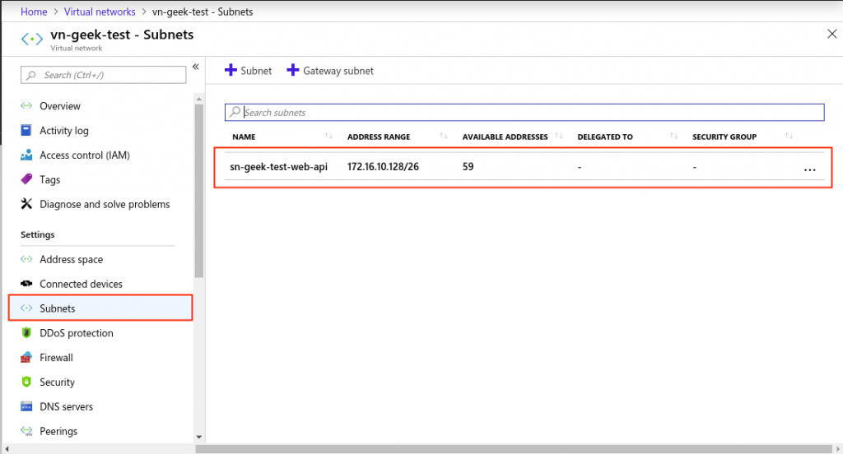This screenshot has width=843, height=454.
Task: Focus the Search subnets input field
Action: pos(524,113)
